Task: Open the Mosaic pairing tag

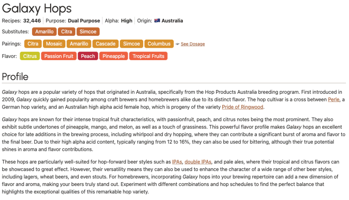Action: pyautogui.click(x=54, y=44)
